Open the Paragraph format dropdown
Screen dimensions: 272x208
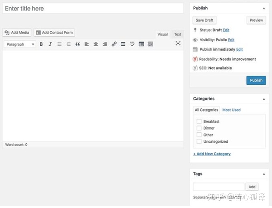20,44
